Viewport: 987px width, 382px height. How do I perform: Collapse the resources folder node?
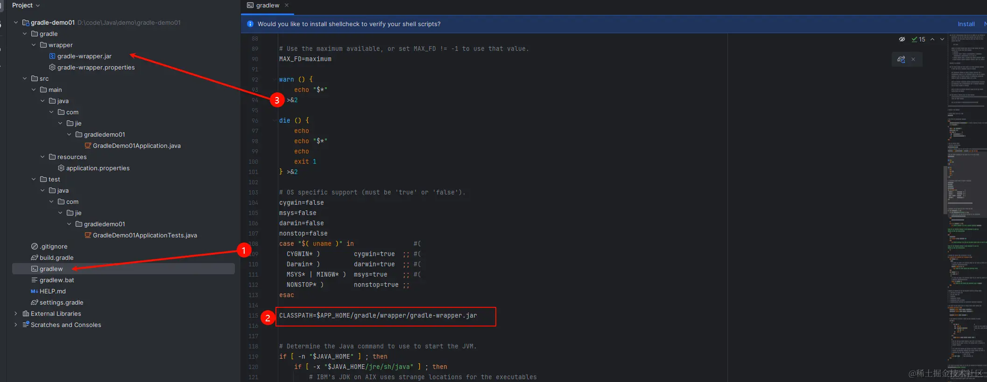(x=42, y=157)
